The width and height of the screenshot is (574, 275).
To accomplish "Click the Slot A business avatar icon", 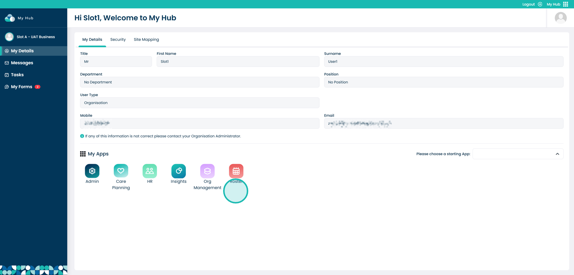I will [9, 36].
